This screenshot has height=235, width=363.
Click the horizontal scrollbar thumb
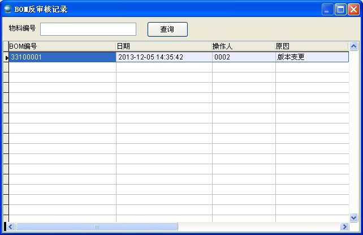tap(96, 227)
